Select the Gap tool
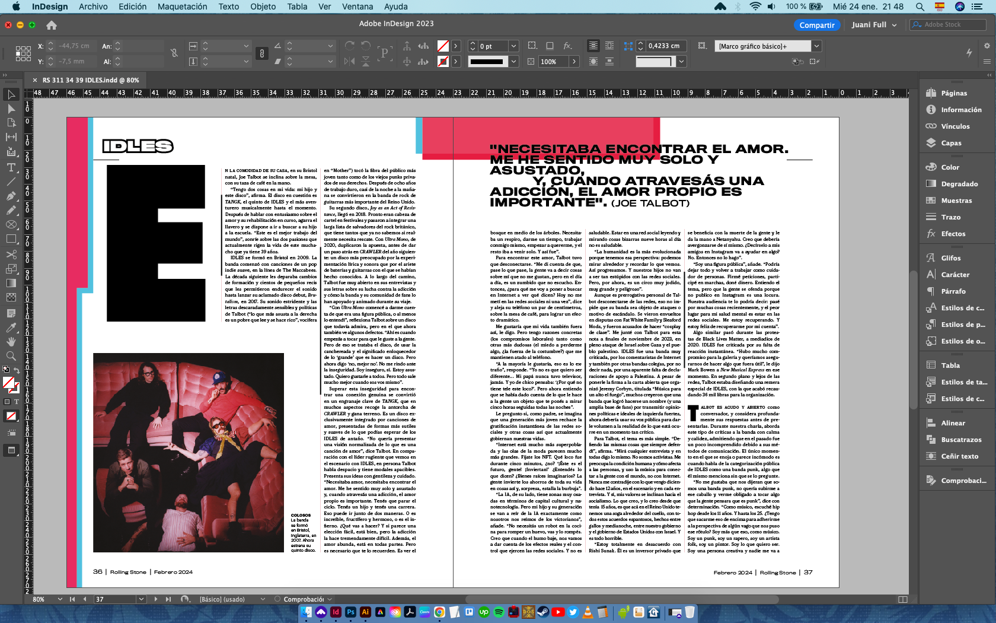Viewport: 996px width, 623px height. click(11, 137)
